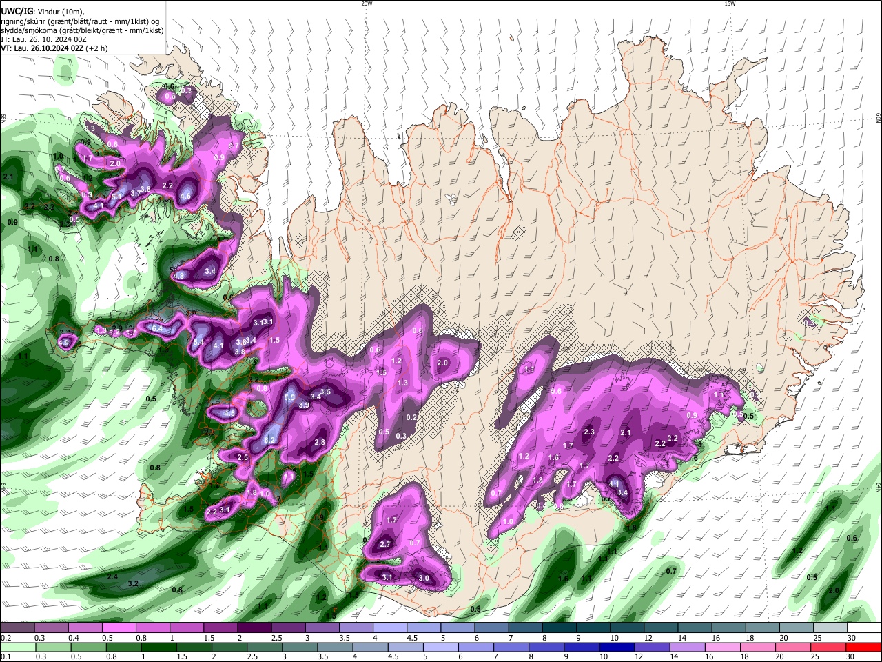Pick the light pink 16–18 swatch in lower legend
Screen dimensions: 882x662
[x=722, y=648]
